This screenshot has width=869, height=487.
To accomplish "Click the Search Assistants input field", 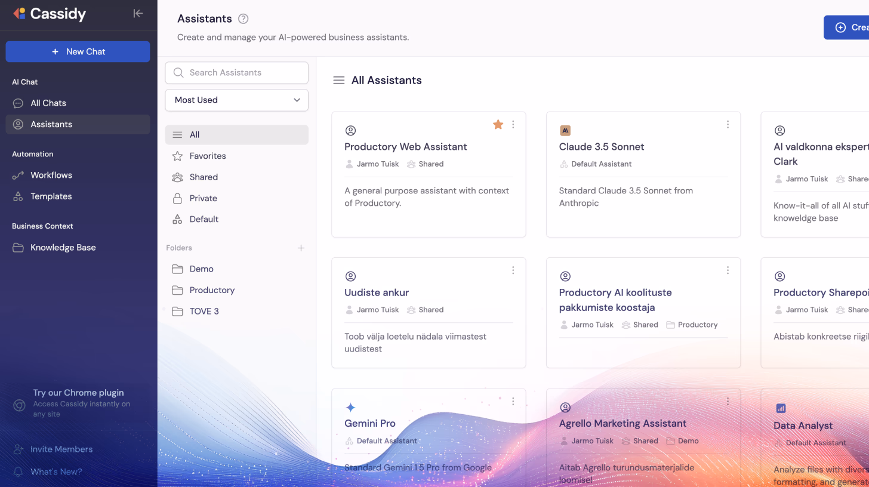I will click(x=236, y=72).
